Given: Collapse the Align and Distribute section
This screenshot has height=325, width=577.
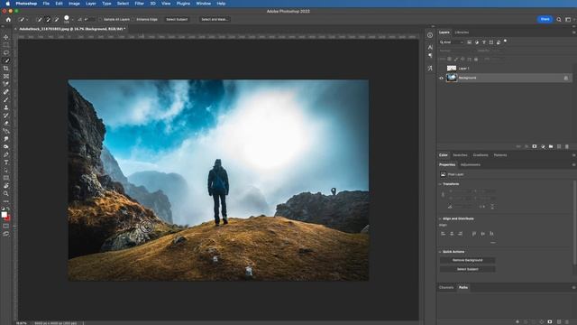Looking at the screenshot, I should tap(440, 218).
